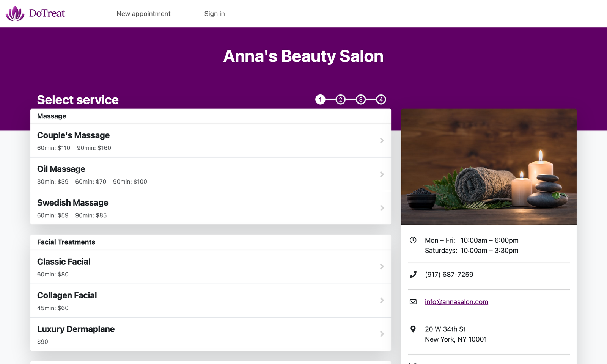The height and width of the screenshot is (364, 607).
Task: Click the map pin location icon
Action: click(x=413, y=329)
